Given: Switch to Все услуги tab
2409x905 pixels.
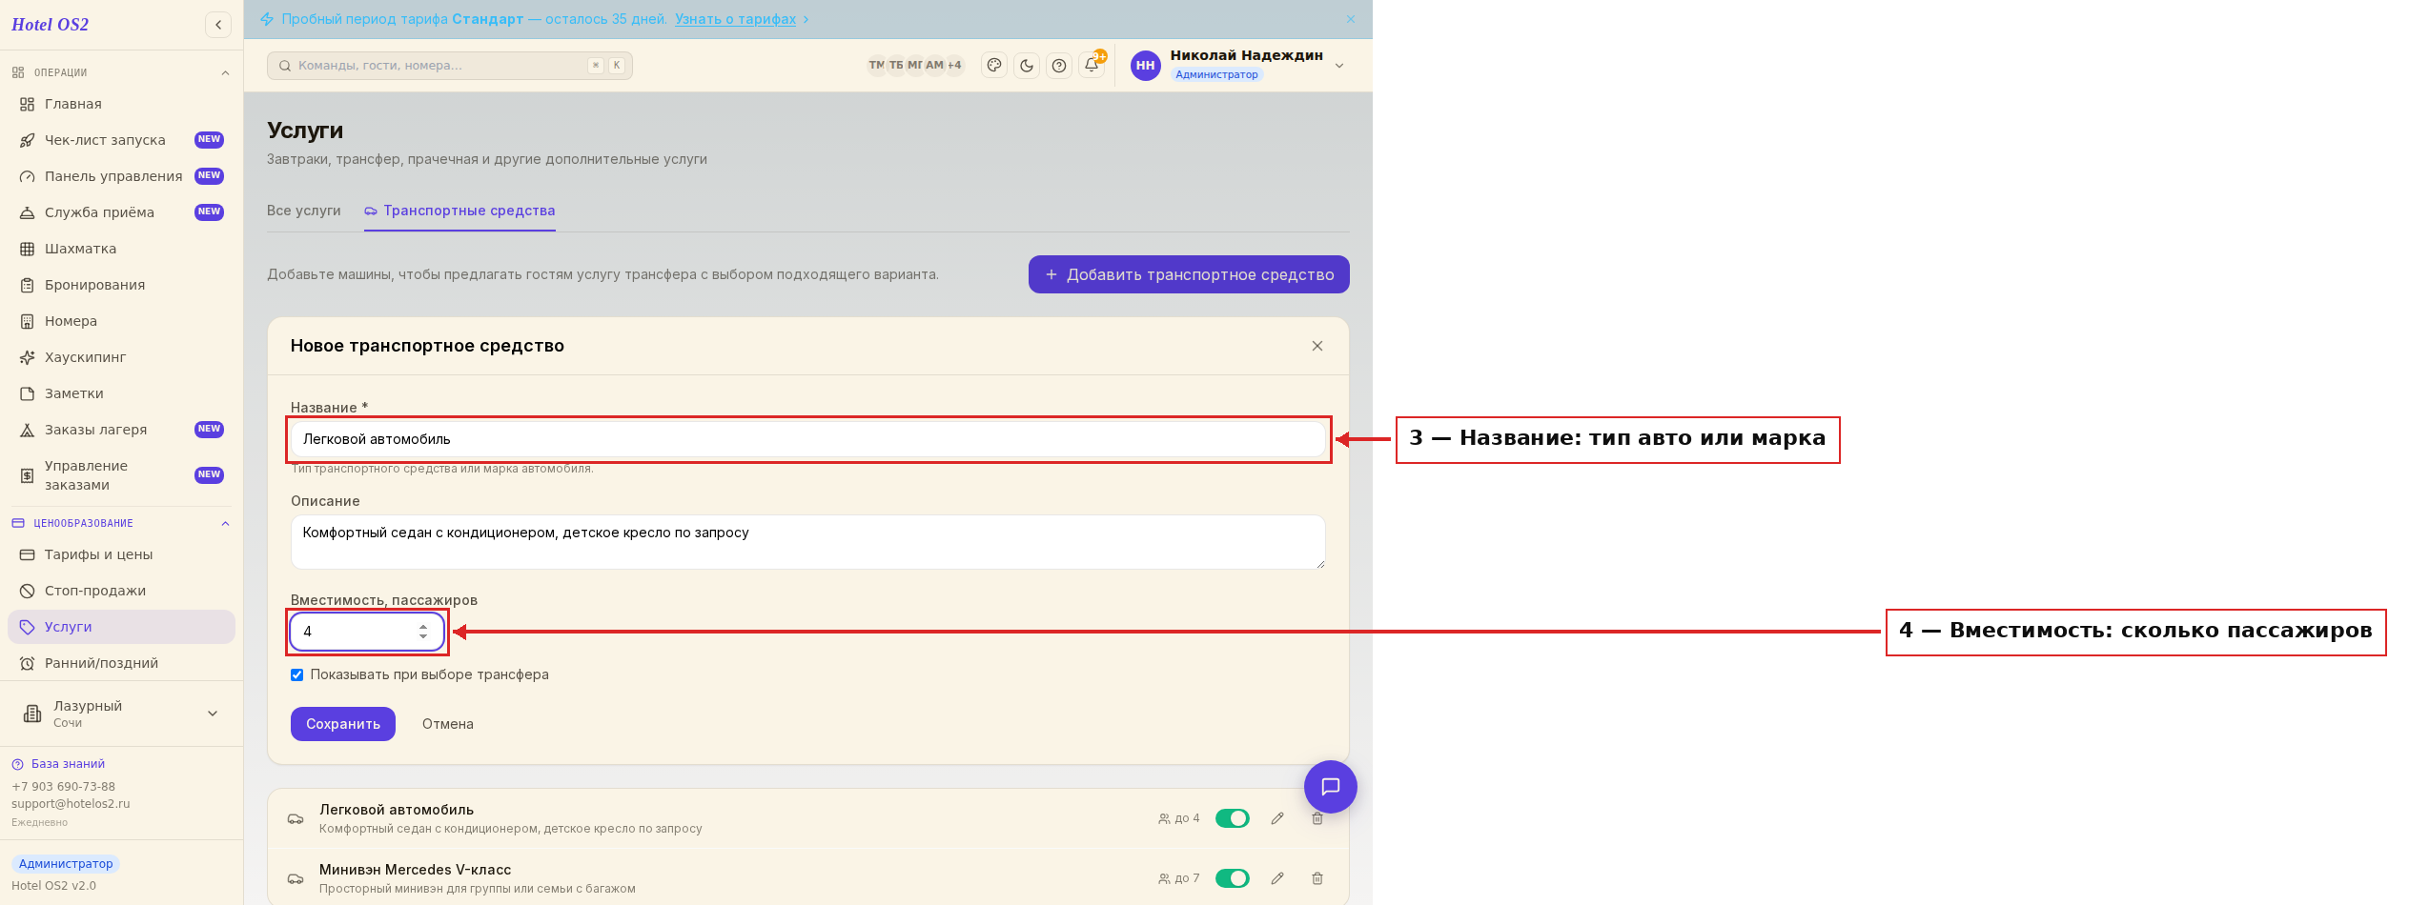Looking at the screenshot, I should click(304, 211).
